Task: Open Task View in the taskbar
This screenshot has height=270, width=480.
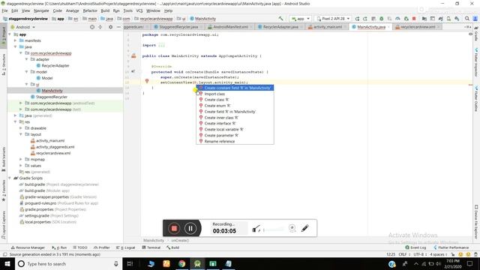Action: pos(130,263)
